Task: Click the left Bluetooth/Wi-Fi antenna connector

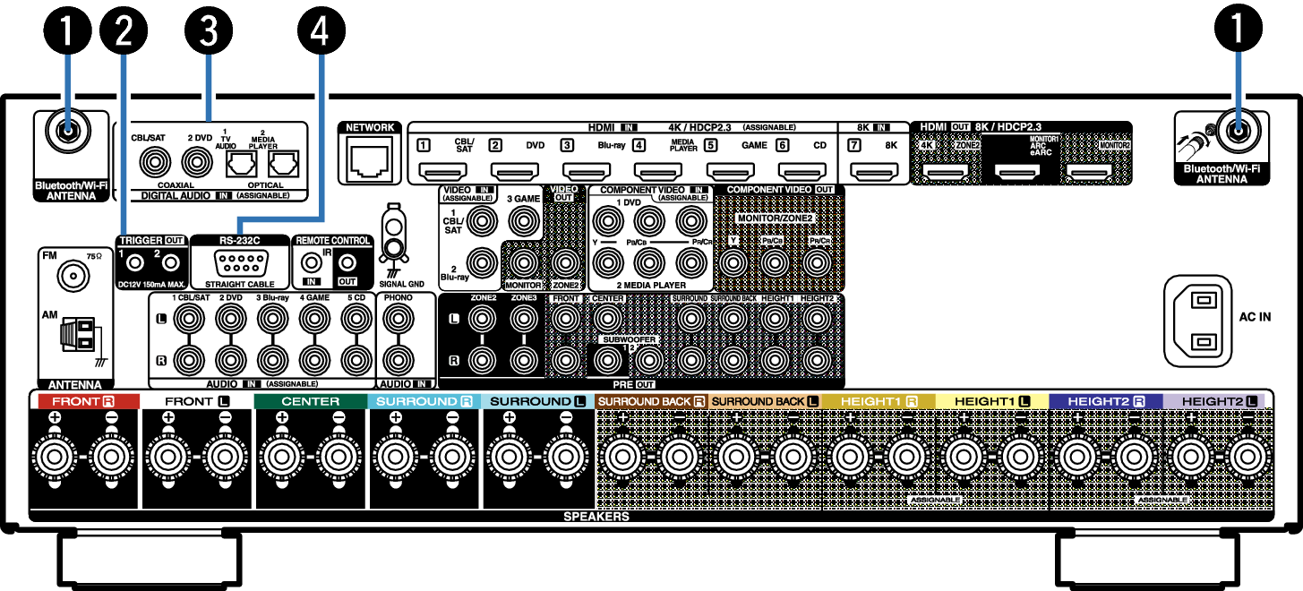Action: [64, 133]
